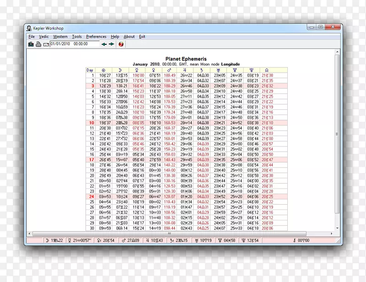Advance date with right green arrow
Image resolution: width=366 pixels, height=282 pixels.
[111, 44]
